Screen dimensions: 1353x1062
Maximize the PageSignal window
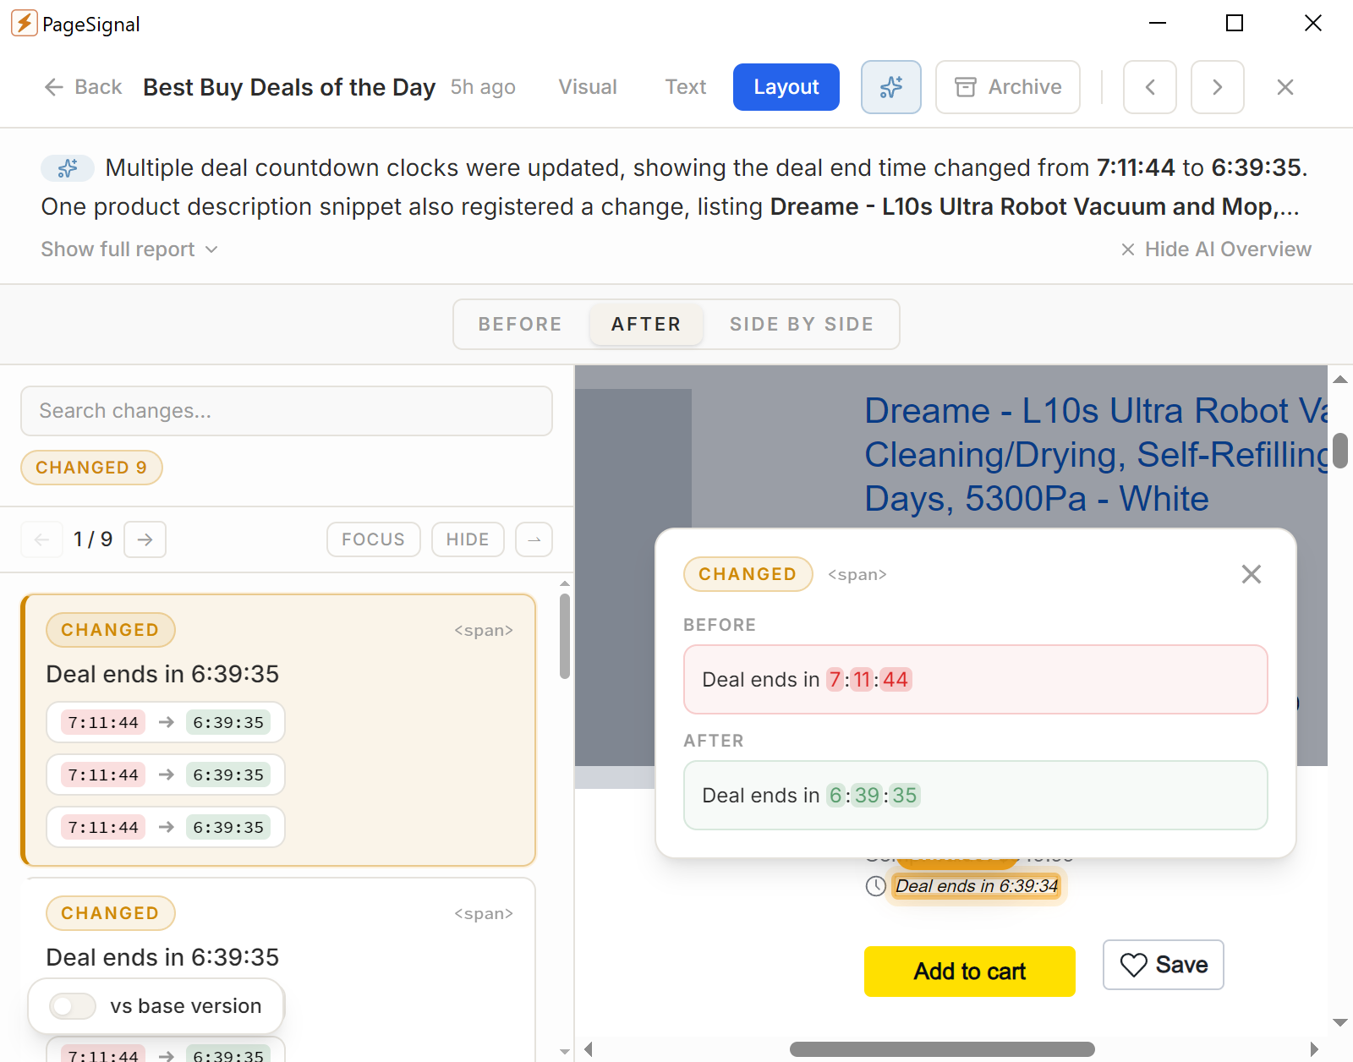click(x=1235, y=24)
